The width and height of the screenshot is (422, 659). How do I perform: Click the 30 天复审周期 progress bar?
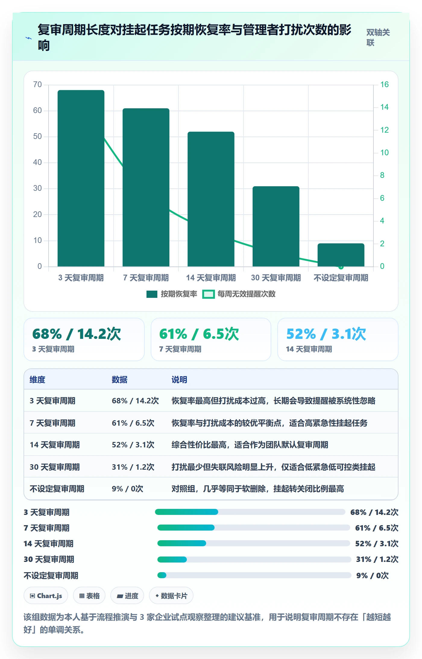(254, 560)
